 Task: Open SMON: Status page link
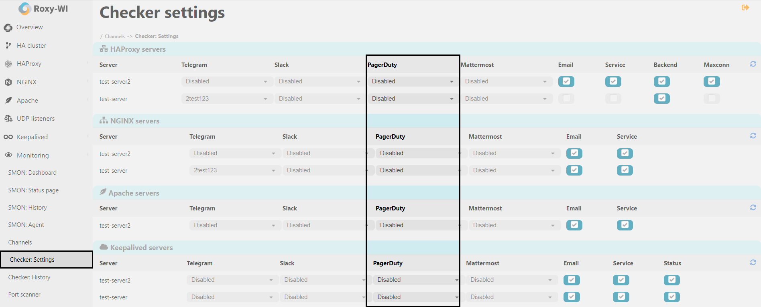tap(33, 190)
